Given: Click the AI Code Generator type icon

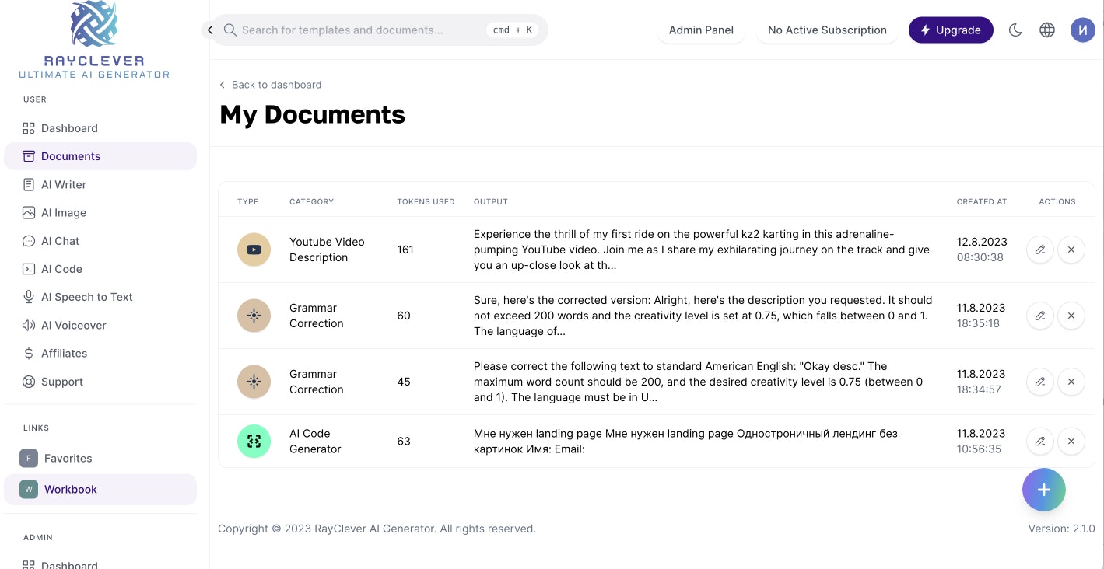Looking at the screenshot, I should (x=254, y=441).
